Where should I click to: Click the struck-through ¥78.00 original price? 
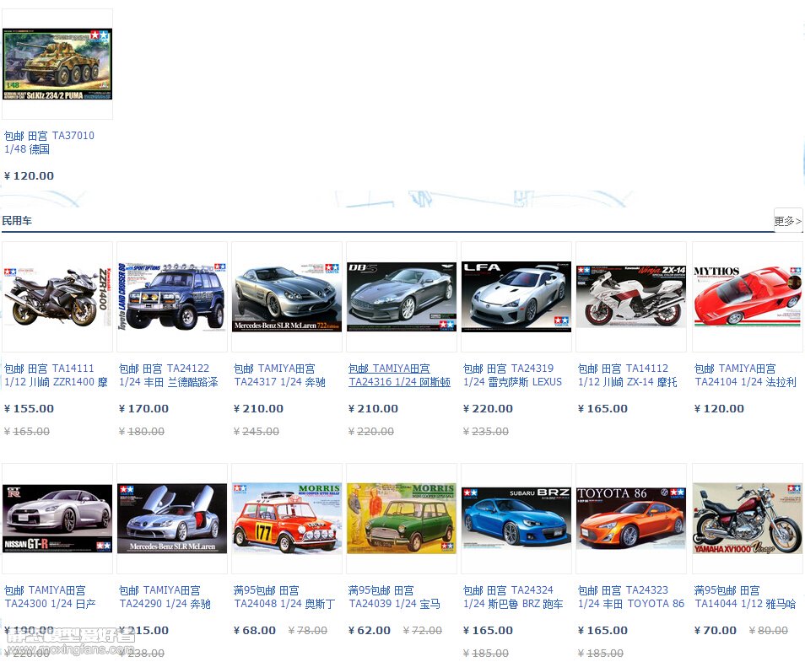click(x=308, y=631)
